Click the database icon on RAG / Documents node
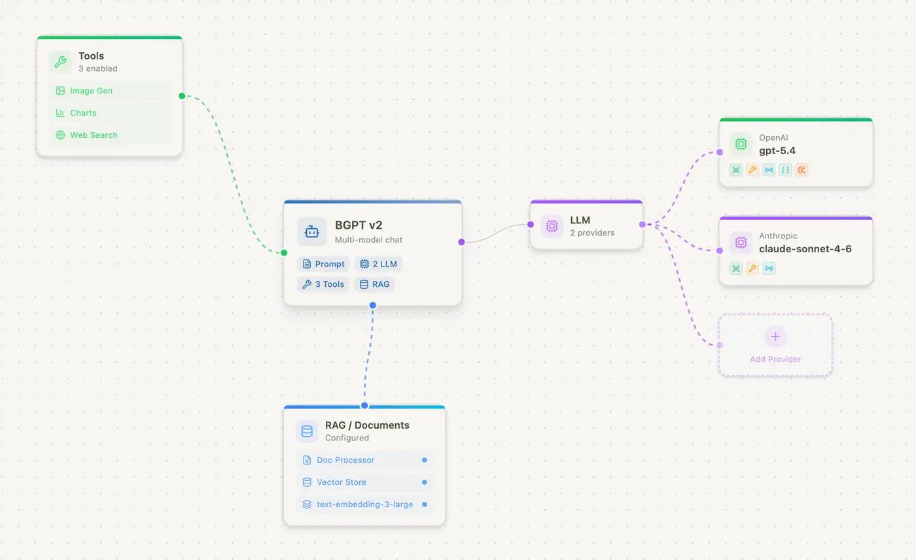This screenshot has height=560, width=916. pos(306,431)
